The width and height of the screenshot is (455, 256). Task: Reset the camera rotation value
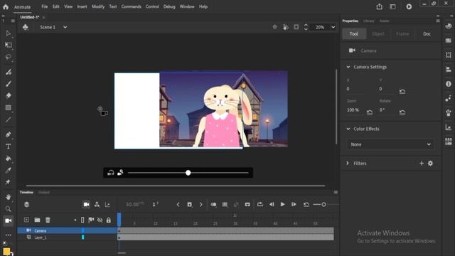pyautogui.click(x=402, y=112)
